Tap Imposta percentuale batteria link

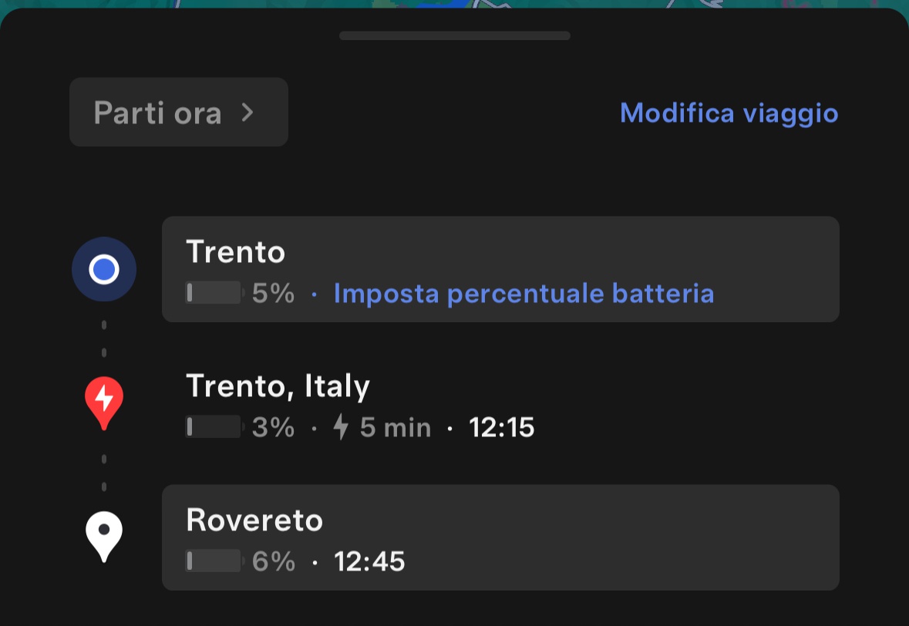click(524, 293)
